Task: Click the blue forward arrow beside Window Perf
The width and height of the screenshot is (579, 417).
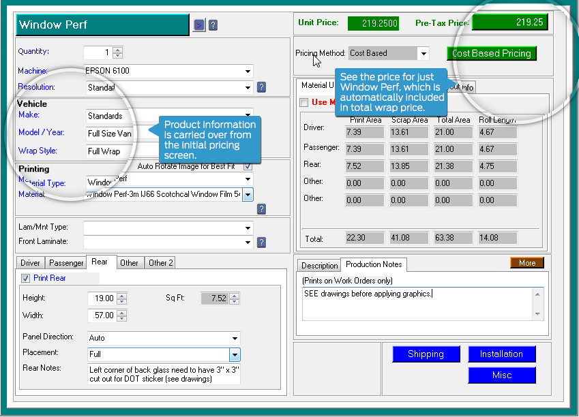Action: pos(198,25)
